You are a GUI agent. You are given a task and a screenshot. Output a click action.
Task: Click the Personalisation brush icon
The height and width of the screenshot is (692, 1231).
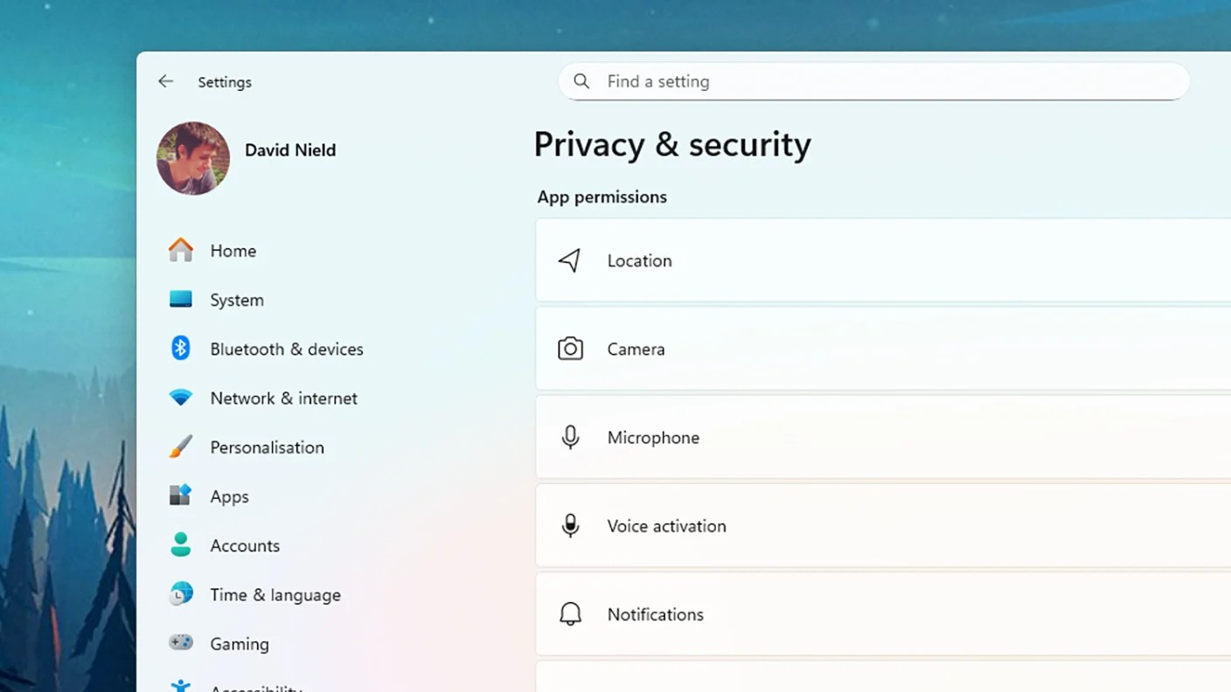click(180, 446)
